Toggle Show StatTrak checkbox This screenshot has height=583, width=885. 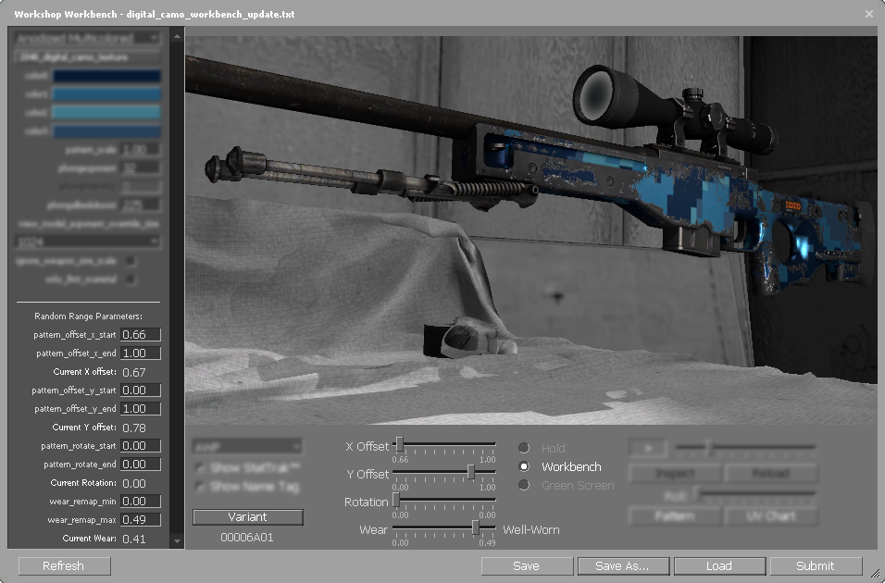200,468
